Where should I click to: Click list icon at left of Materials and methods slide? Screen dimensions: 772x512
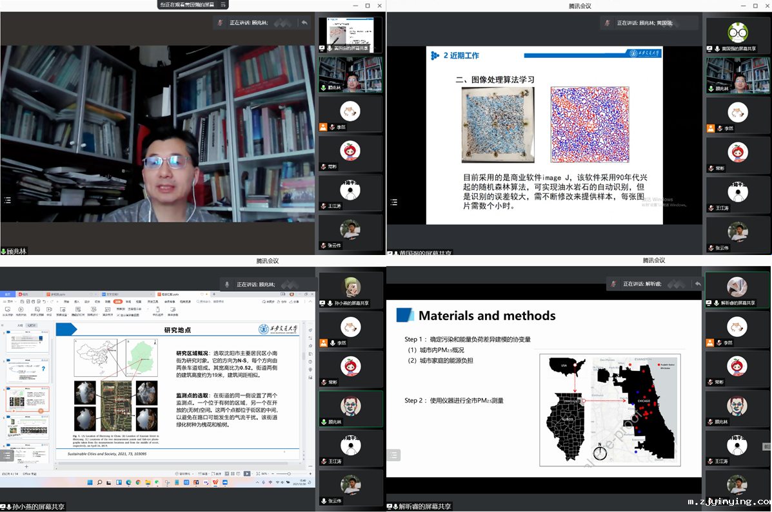(x=393, y=455)
